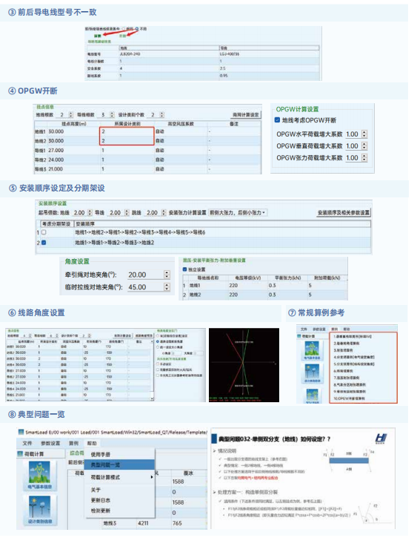This screenshot has width=417, height=538.
Task: Click the 荷载计算 panel header icon beside the help menu
Action: pos(20,453)
